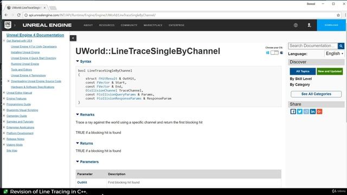
Task: Open the Release Notes link
Action: pos(15,139)
